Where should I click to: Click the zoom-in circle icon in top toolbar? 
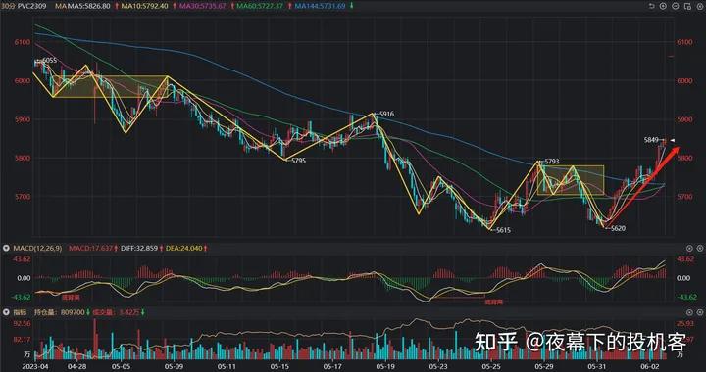click(663, 6)
